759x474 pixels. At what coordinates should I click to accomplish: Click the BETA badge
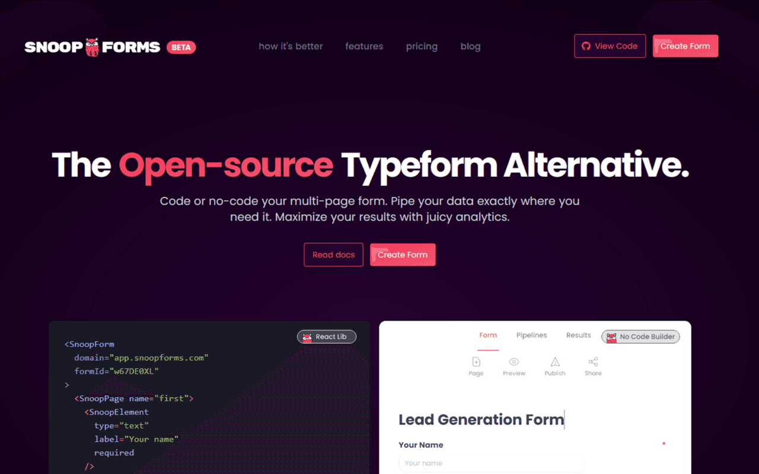(181, 47)
